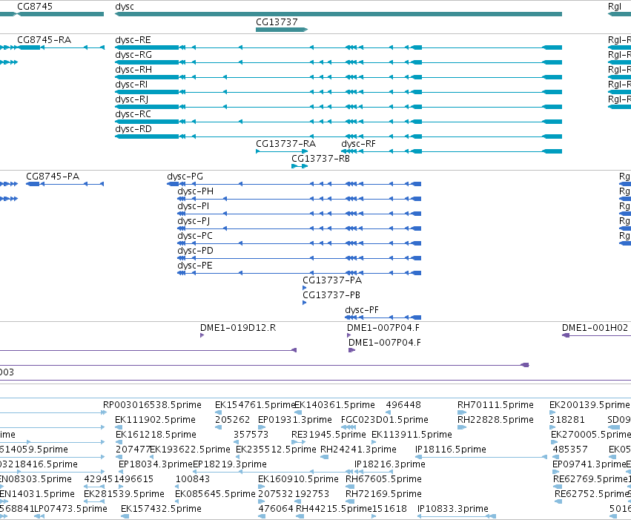
Task: Select the 496448 feature
Action: (388, 412)
